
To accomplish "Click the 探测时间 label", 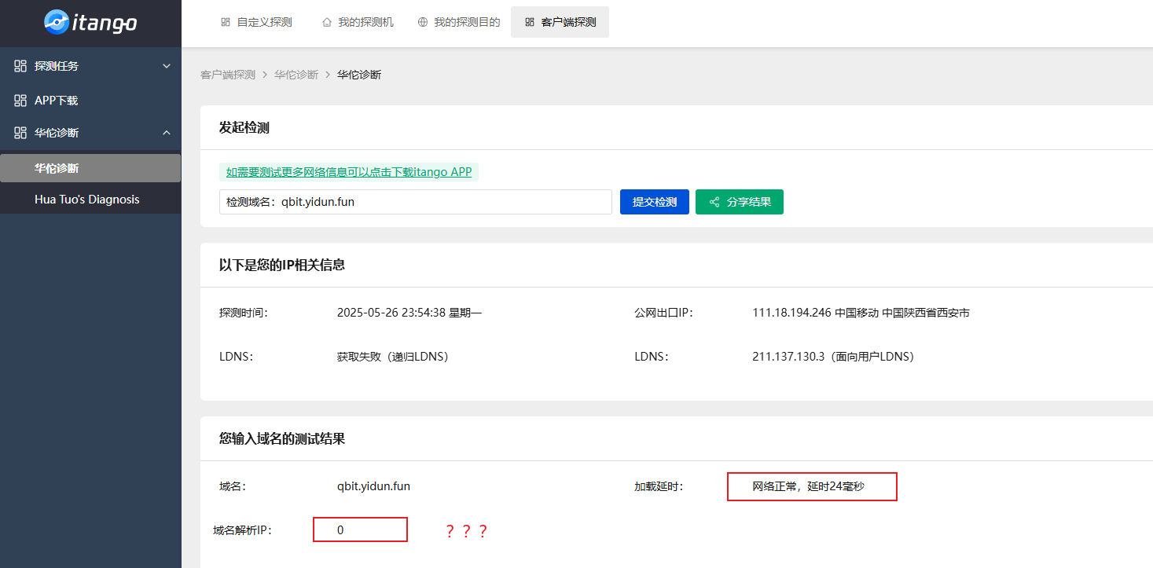I will [x=244, y=313].
